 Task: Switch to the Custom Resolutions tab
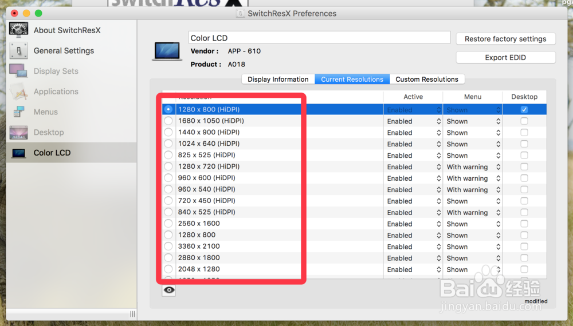427,79
